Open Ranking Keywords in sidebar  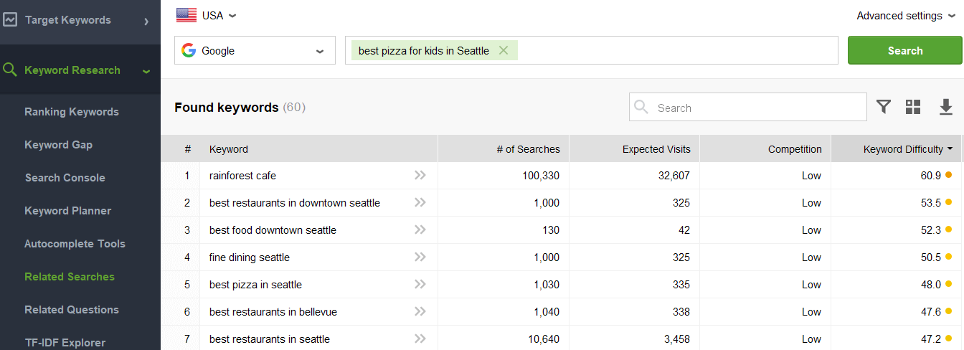point(72,112)
